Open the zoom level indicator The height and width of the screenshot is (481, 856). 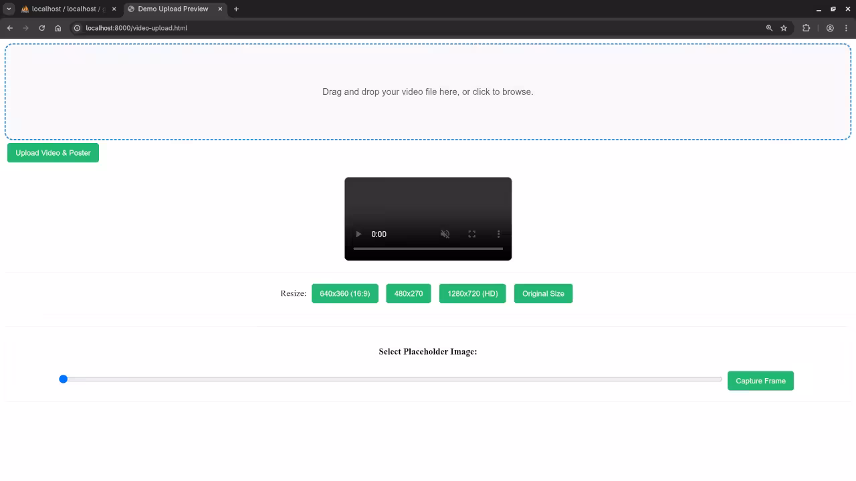coord(769,28)
